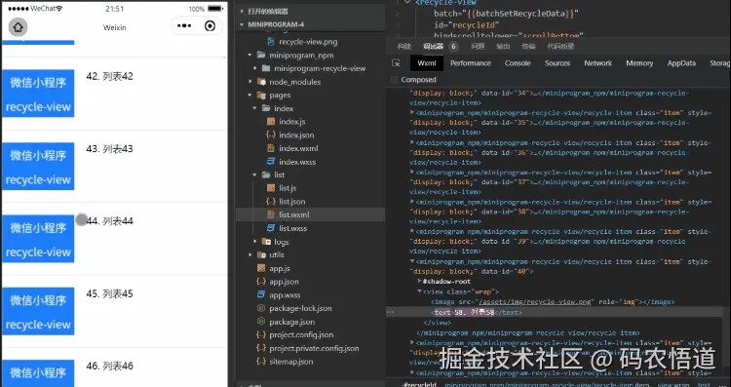Image resolution: width=731 pixels, height=387 pixels.
Task: Switch to the Wxml tab
Action: (x=427, y=63)
